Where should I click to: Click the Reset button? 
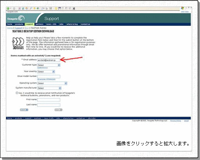point(58,110)
